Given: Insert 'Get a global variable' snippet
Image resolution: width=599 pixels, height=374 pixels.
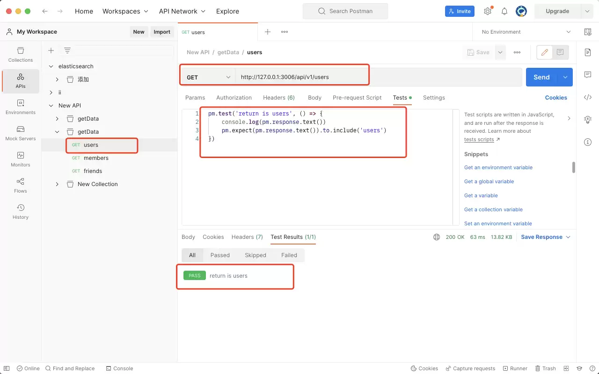Looking at the screenshot, I should click(x=489, y=181).
